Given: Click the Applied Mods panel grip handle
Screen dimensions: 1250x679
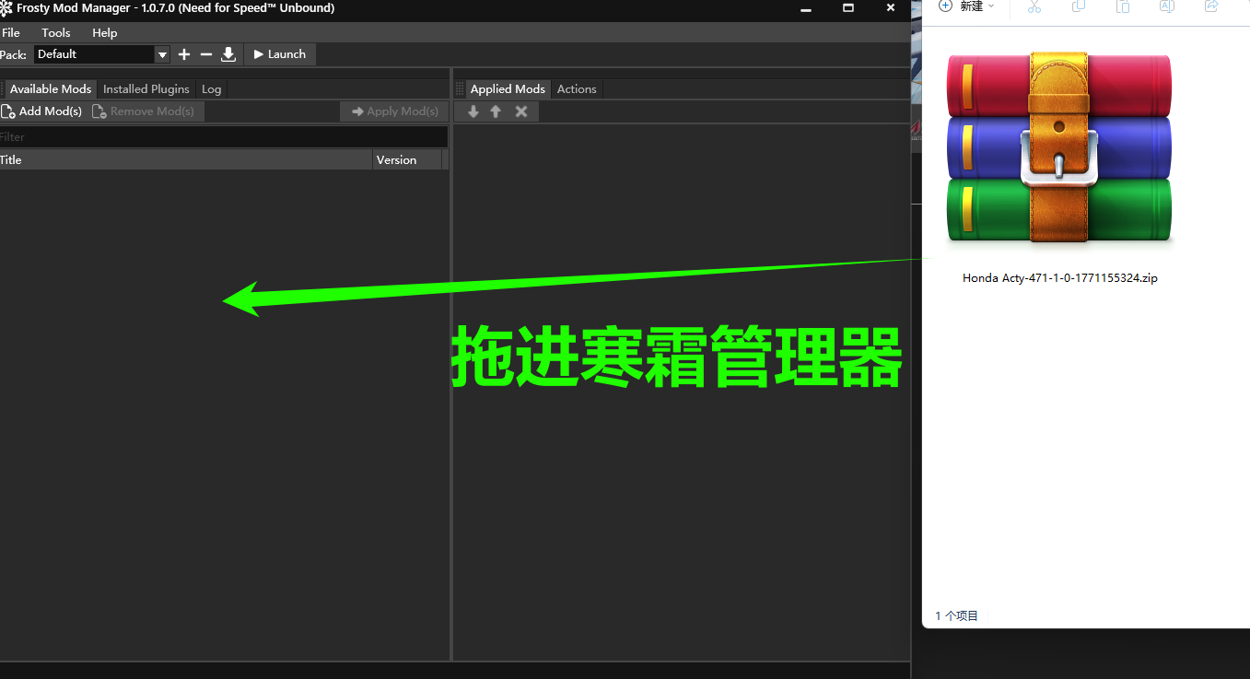Looking at the screenshot, I should (x=460, y=89).
